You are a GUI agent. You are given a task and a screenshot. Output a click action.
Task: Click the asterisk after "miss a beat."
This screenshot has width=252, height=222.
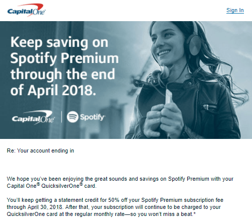(194, 213)
